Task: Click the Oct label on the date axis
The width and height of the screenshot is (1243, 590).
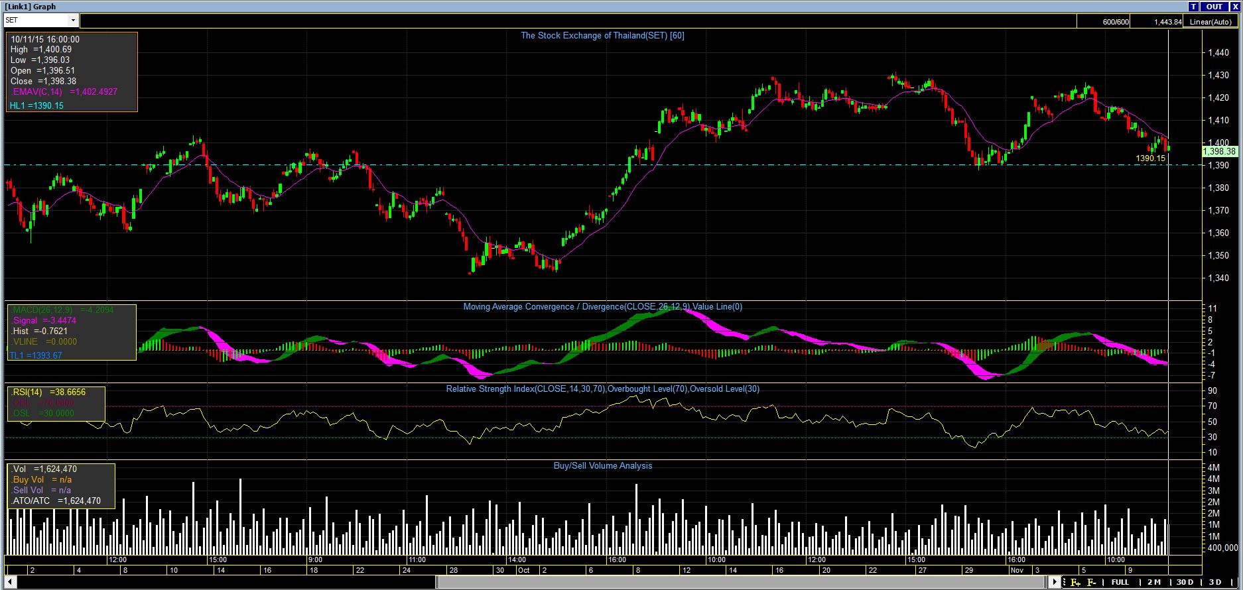Action: pos(524,570)
